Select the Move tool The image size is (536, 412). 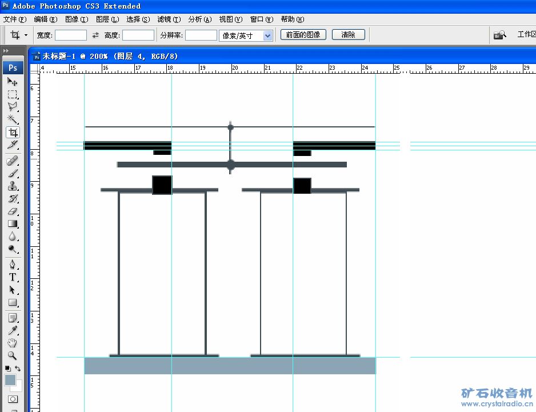pyautogui.click(x=13, y=82)
